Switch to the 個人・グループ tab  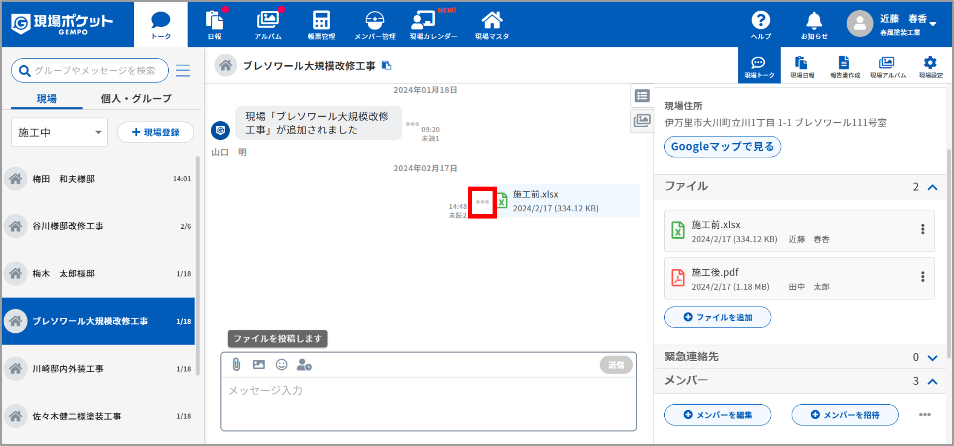pyautogui.click(x=136, y=99)
